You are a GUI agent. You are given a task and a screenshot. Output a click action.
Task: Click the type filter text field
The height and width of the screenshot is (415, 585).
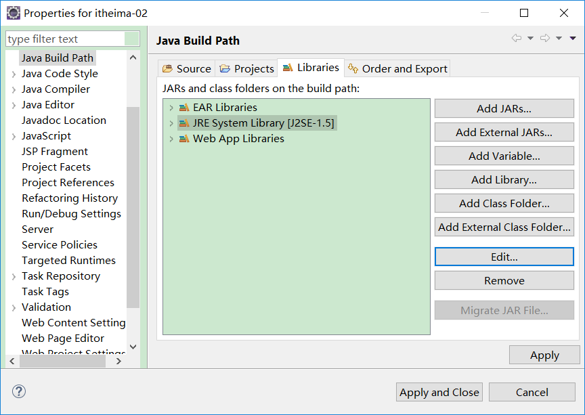(72, 39)
